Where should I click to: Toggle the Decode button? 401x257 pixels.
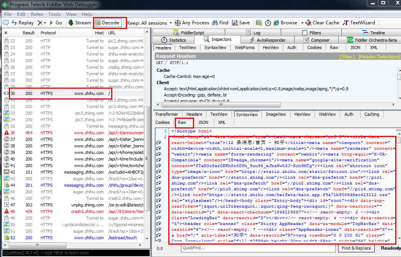pyautogui.click(x=107, y=23)
